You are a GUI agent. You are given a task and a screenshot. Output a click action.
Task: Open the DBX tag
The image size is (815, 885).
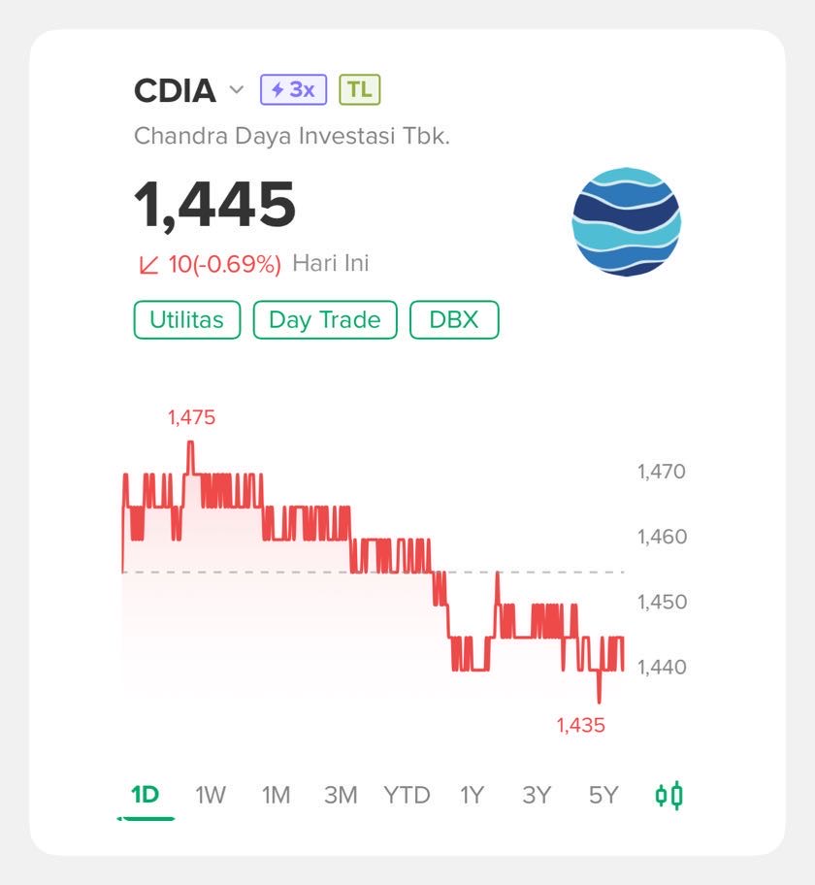[454, 320]
